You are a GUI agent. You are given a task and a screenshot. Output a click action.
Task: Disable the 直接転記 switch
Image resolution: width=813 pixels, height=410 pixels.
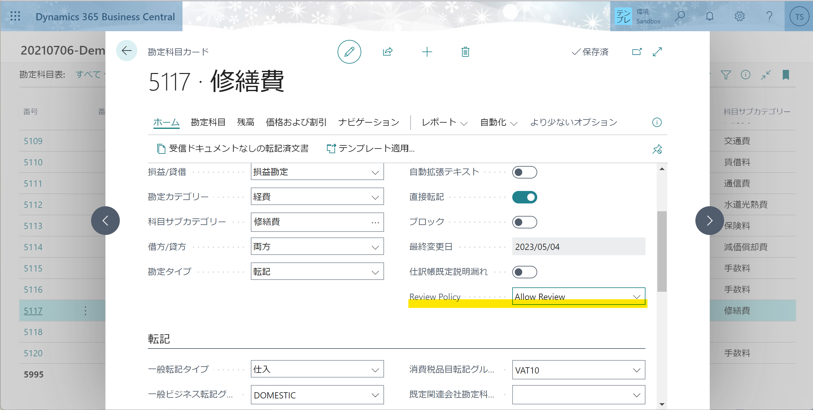point(524,197)
